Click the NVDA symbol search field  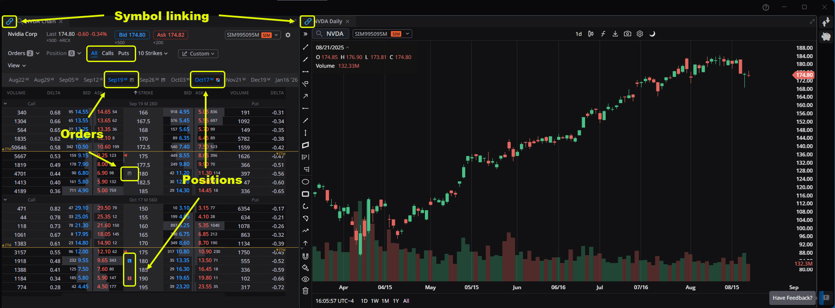(331, 34)
